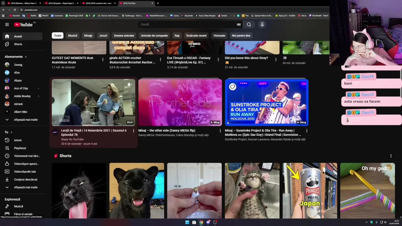Open Videoclipurile tale
This screenshot has height=226, width=402.
pyautogui.click(x=22, y=172)
